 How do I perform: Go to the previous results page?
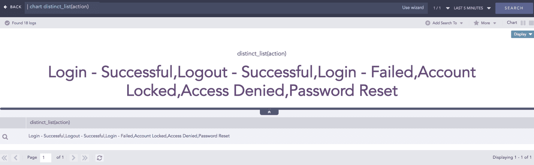16,158
